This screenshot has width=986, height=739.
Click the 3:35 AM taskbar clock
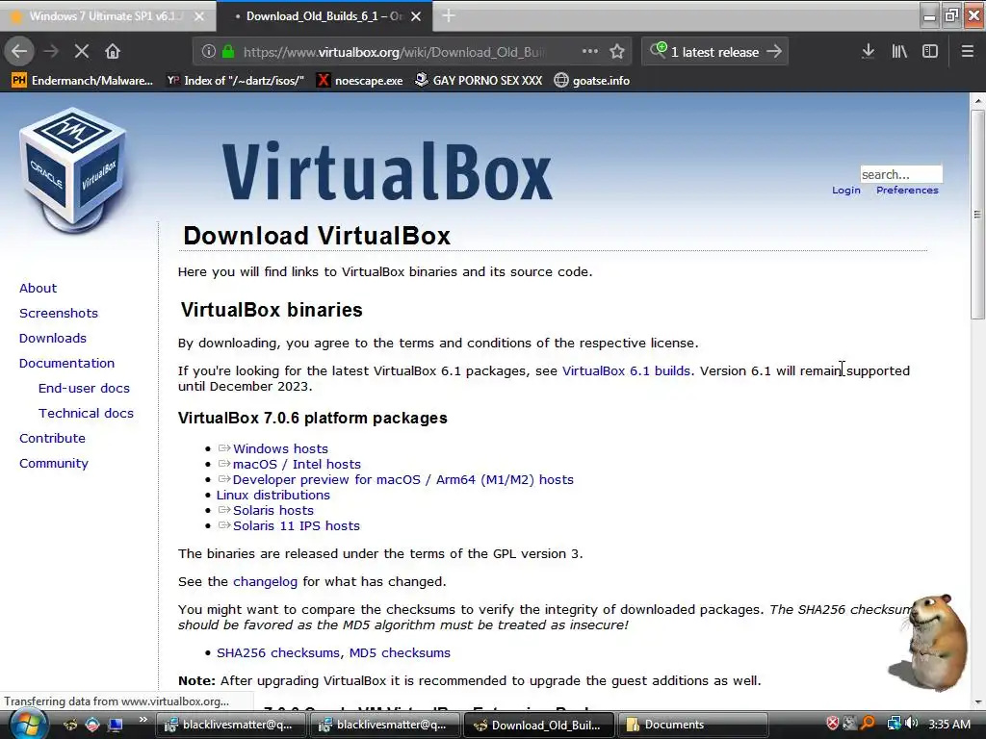click(x=948, y=724)
